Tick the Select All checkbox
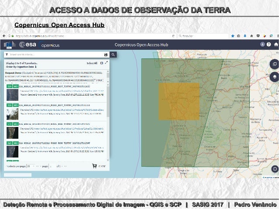Screen dimensions: 279x209 [x=101, y=63]
